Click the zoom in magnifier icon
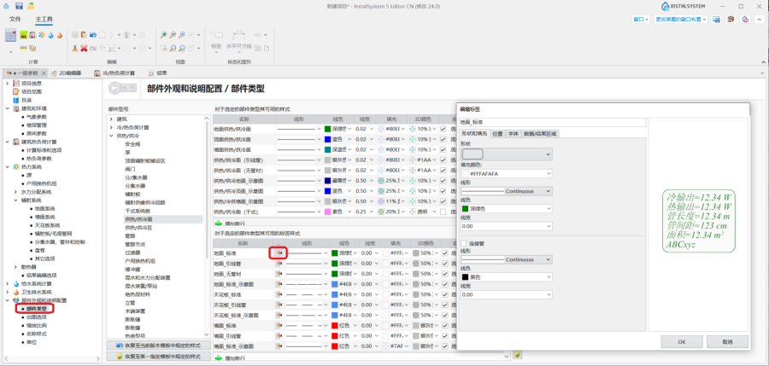This screenshot has height=366, width=769. click(x=164, y=35)
